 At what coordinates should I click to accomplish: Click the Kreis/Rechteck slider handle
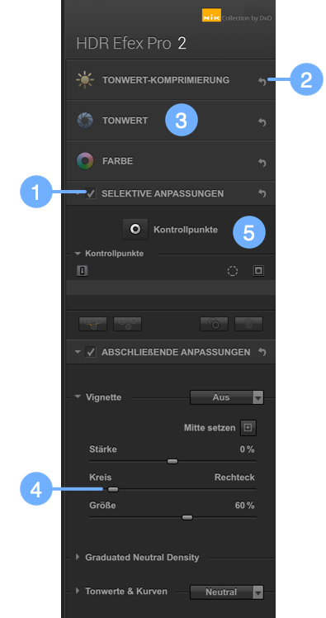[x=113, y=489]
